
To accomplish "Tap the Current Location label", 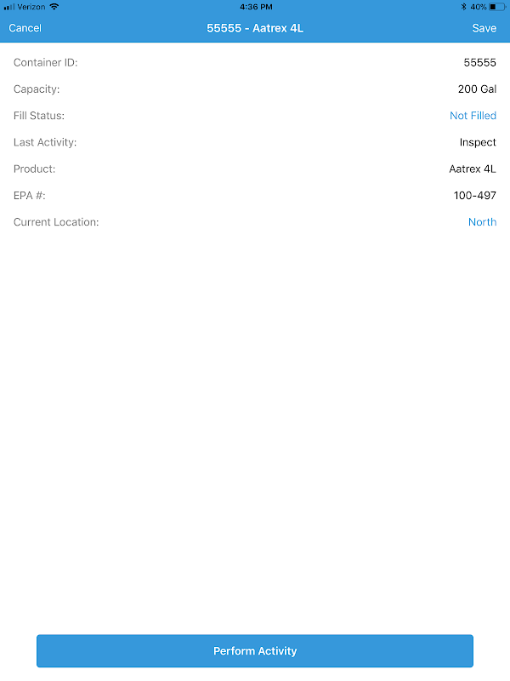I will pos(56,222).
